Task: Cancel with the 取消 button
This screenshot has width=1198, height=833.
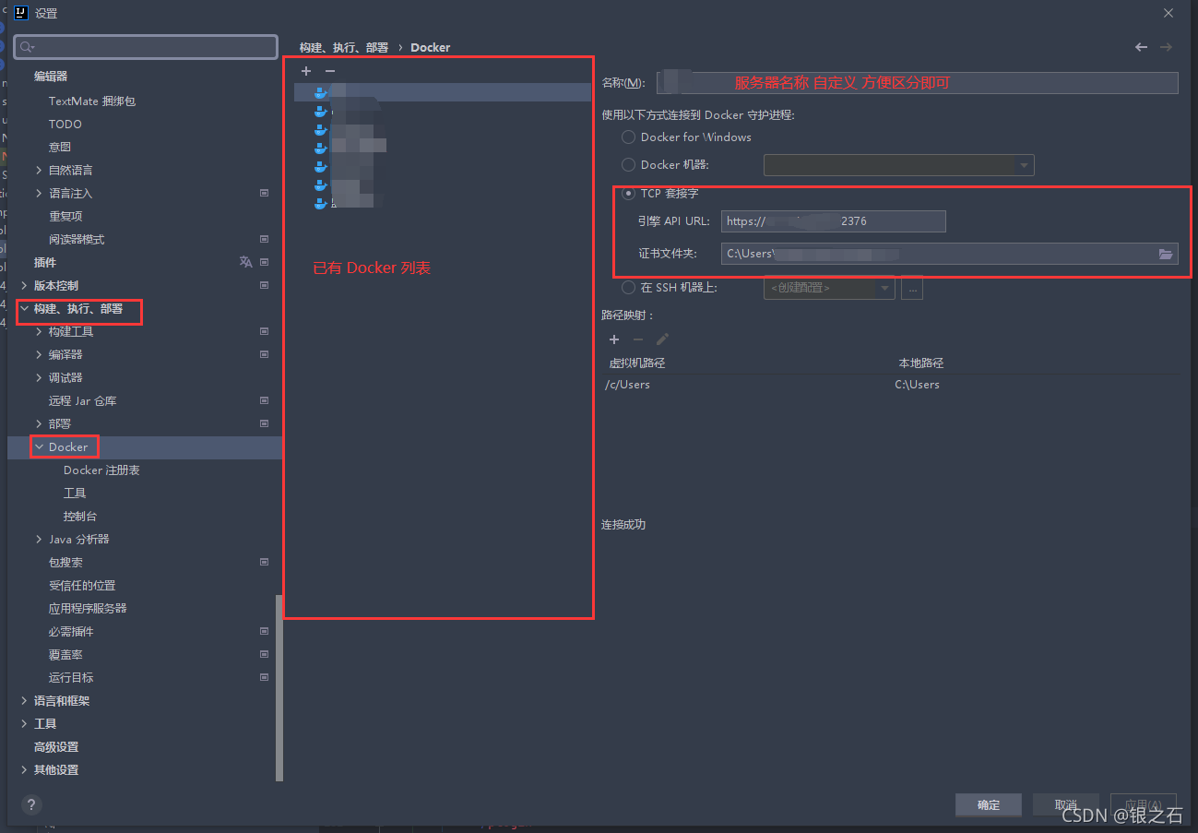Action: pyautogui.click(x=1066, y=805)
